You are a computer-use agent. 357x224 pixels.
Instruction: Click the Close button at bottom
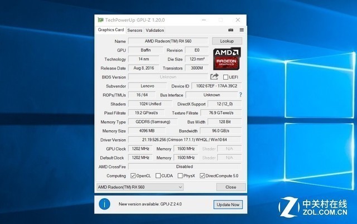(x=230, y=187)
